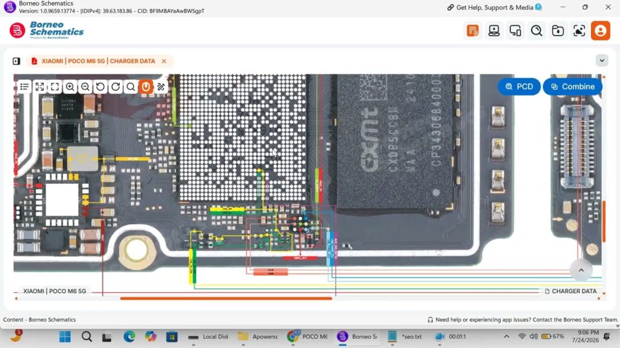Zoom out of the schematic
The height and width of the screenshot is (348, 620).
pyautogui.click(x=85, y=87)
